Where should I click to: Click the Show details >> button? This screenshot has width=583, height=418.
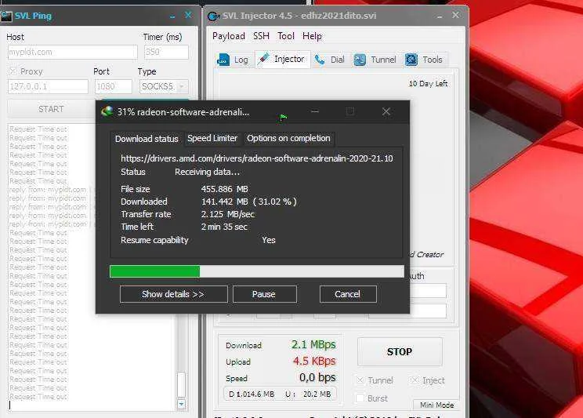(x=174, y=294)
